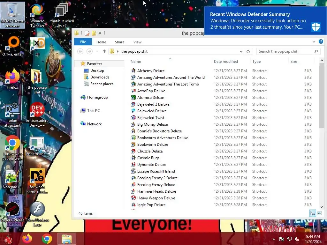Click the File Explorer taskbar button
Screen dimensions: 327x245
(66, 239)
